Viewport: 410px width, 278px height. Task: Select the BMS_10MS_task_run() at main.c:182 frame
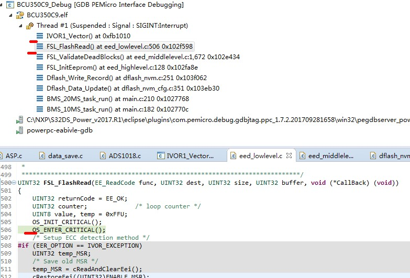(x=117, y=109)
